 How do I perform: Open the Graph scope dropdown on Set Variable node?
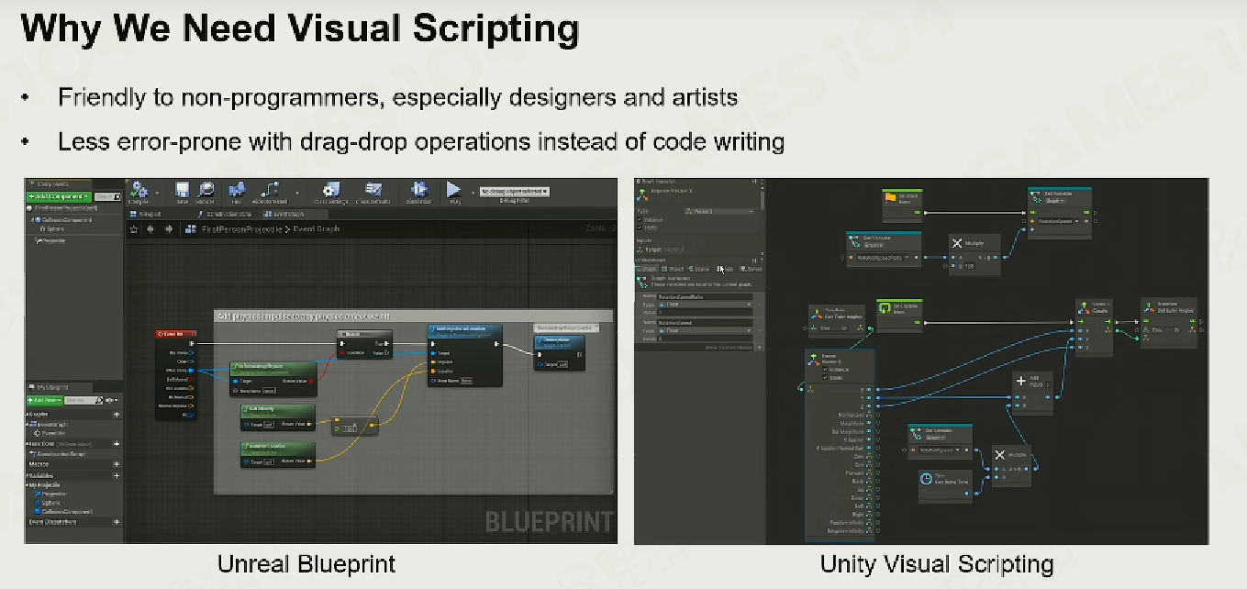click(x=1055, y=201)
